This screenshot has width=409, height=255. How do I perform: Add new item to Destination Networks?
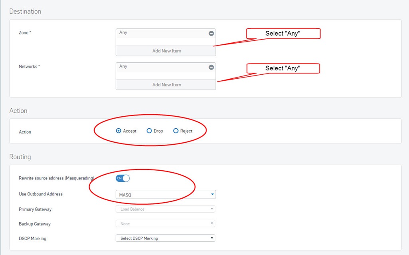pyautogui.click(x=166, y=85)
